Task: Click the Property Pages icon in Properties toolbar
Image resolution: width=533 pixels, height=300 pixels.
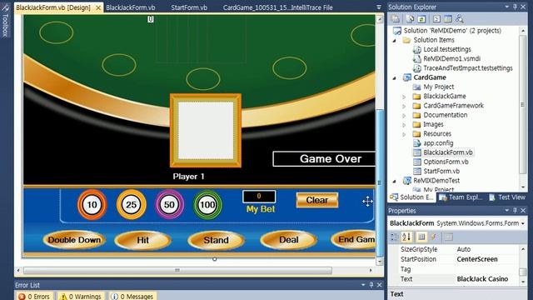Action: click(x=448, y=237)
